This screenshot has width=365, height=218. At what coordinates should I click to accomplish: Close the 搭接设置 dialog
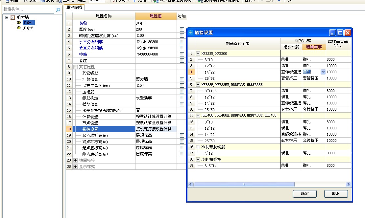click(x=348, y=33)
